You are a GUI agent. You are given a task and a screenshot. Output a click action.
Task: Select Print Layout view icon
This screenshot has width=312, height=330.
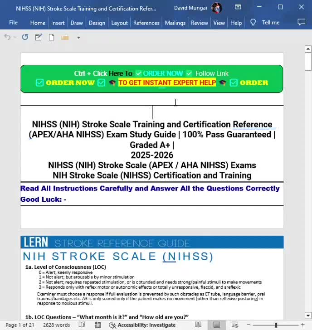(x=216, y=325)
